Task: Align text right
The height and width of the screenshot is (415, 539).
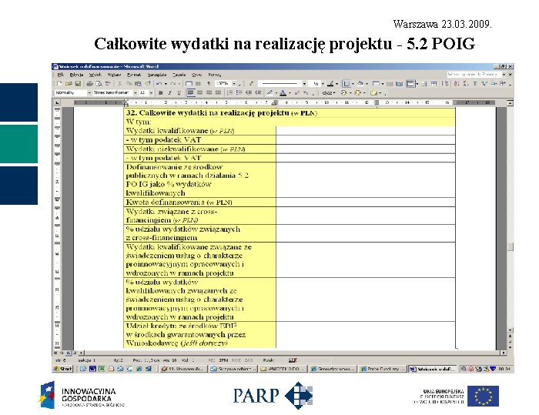Action: coord(209,92)
